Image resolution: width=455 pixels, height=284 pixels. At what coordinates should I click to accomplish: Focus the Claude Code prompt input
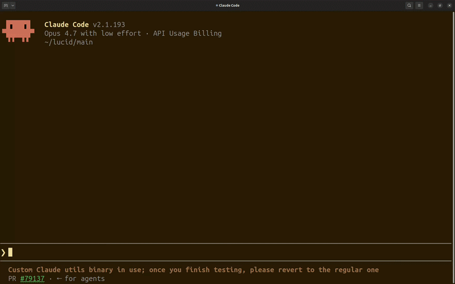(x=226, y=252)
